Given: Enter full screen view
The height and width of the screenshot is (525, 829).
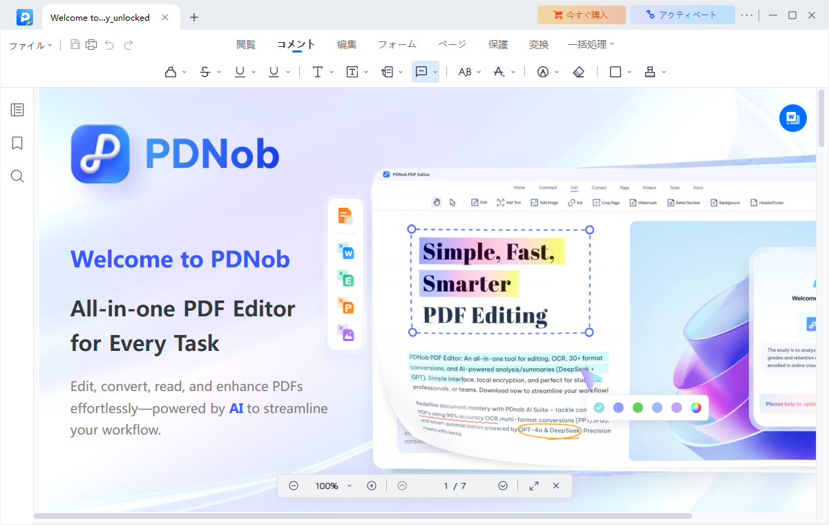Looking at the screenshot, I should (x=534, y=486).
